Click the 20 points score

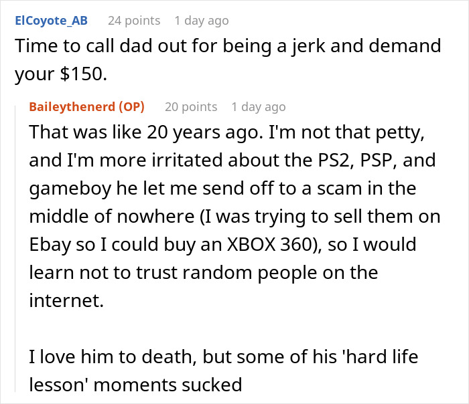click(191, 106)
